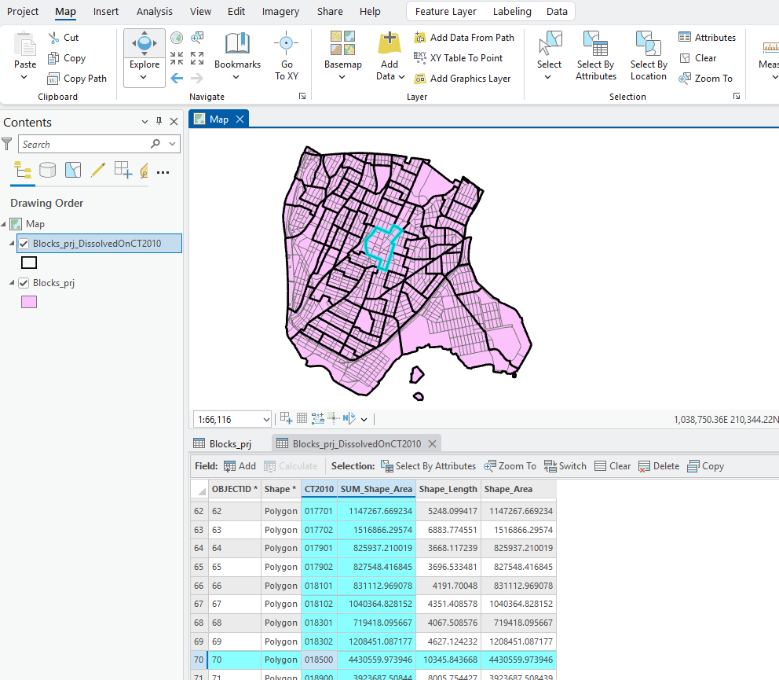This screenshot has width=779, height=680.
Task: Uncheck the Blocks_prj_DissolvedOnCT2010 layer checkbox
Action: pyautogui.click(x=24, y=243)
